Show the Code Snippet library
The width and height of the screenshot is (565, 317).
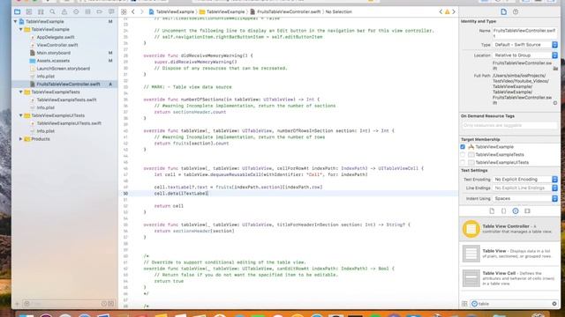[x=503, y=211]
